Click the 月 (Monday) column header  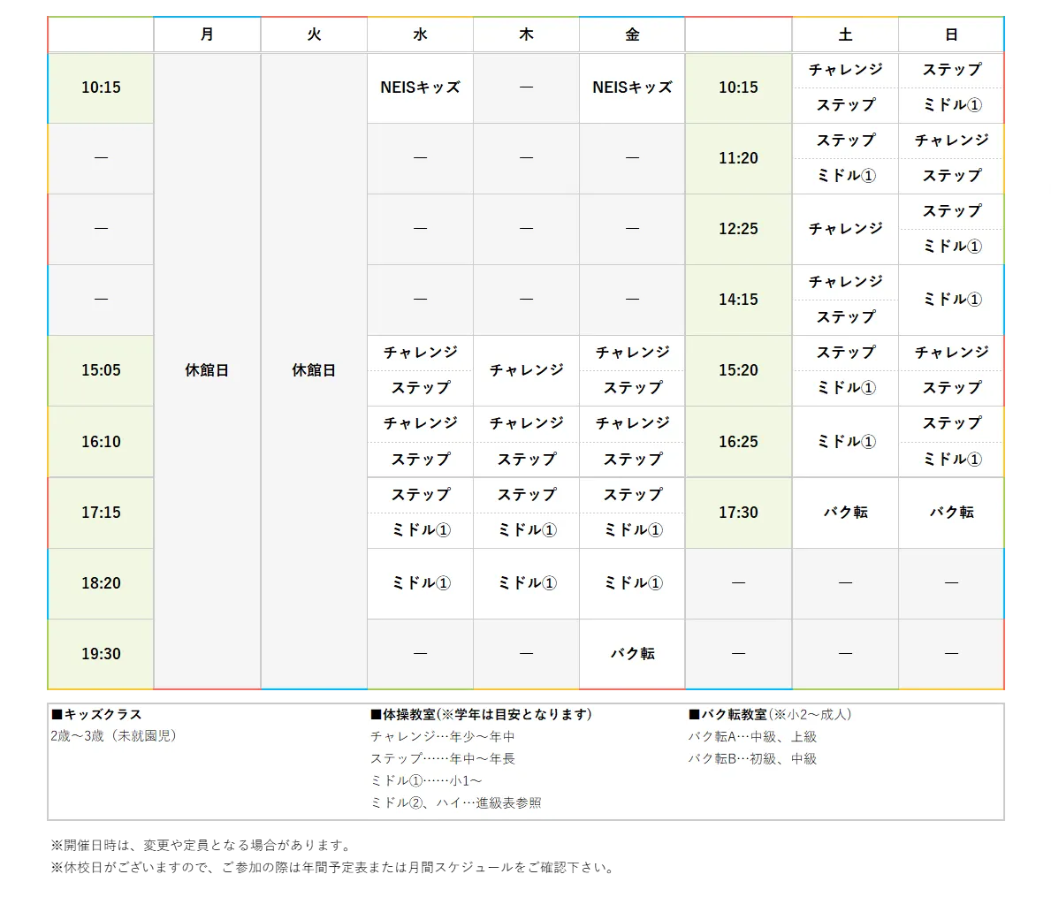click(207, 34)
